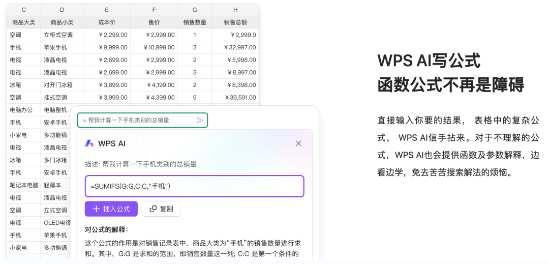
Task: Click the 电脑整机 cell
Action: click(56, 110)
